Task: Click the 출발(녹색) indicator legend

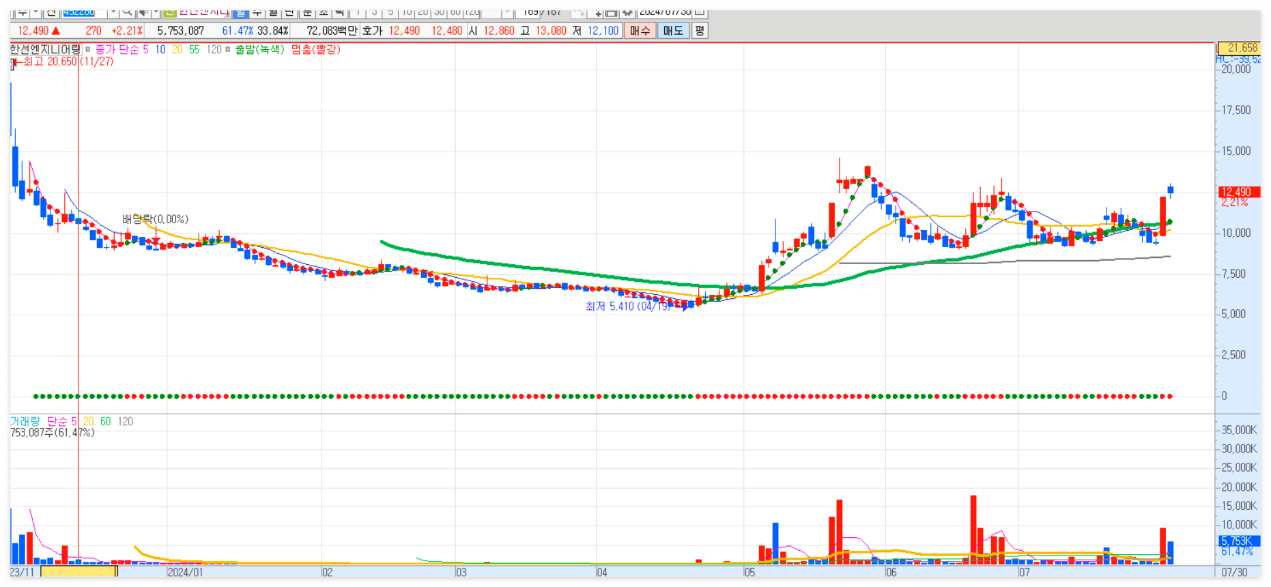Action: point(259,49)
